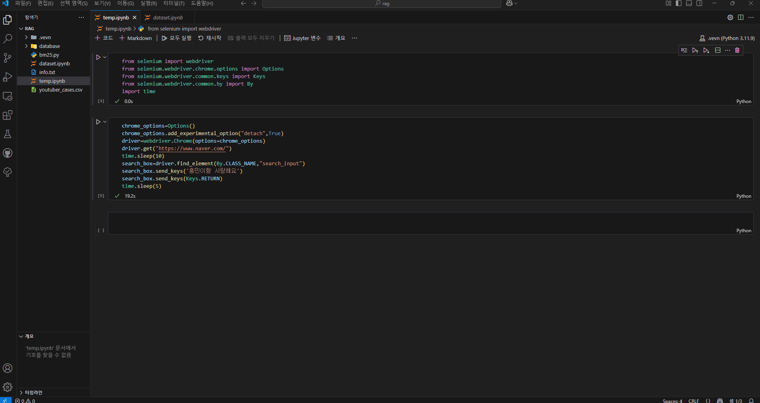Open the 터미널(T) menu
Screen dimensions: 760x403
pos(174,4)
